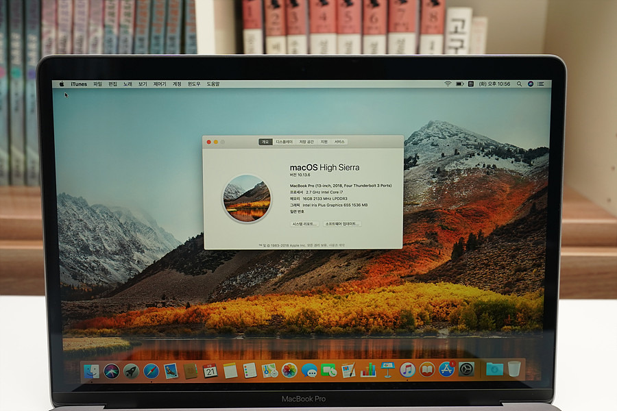Open the iTunes application menu
The width and height of the screenshot is (617, 411).
coord(79,84)
